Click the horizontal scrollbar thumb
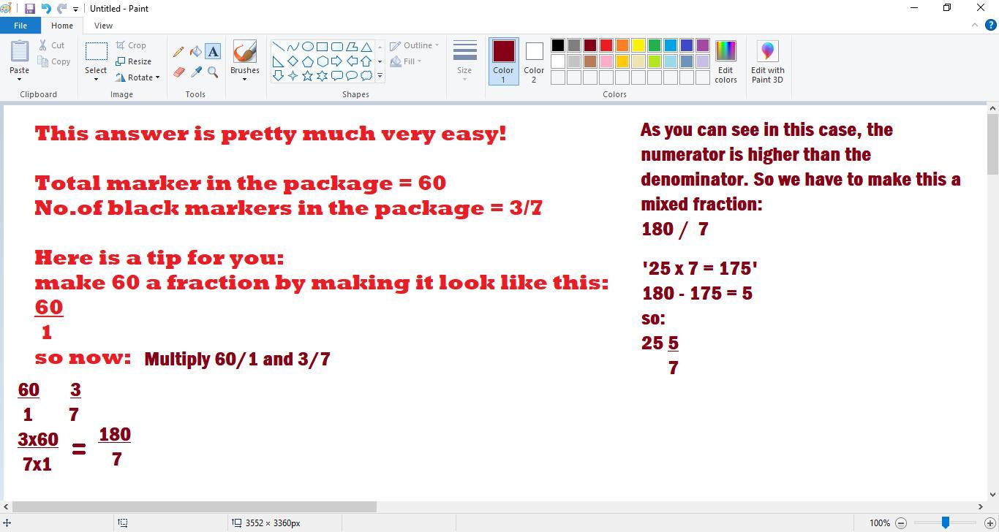Image resolution: width=999 pixels, height=532 pixels. [195, 506]
